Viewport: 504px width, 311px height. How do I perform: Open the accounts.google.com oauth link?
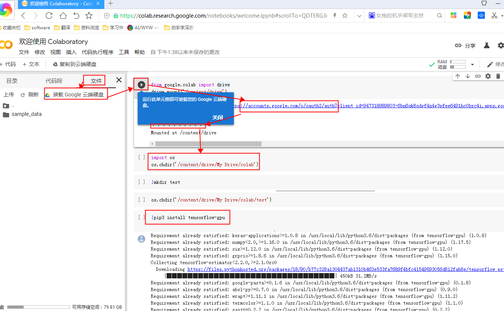point(367,106)
